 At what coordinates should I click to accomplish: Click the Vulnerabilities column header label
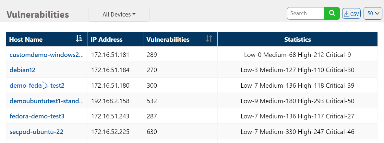click(168, 39)
